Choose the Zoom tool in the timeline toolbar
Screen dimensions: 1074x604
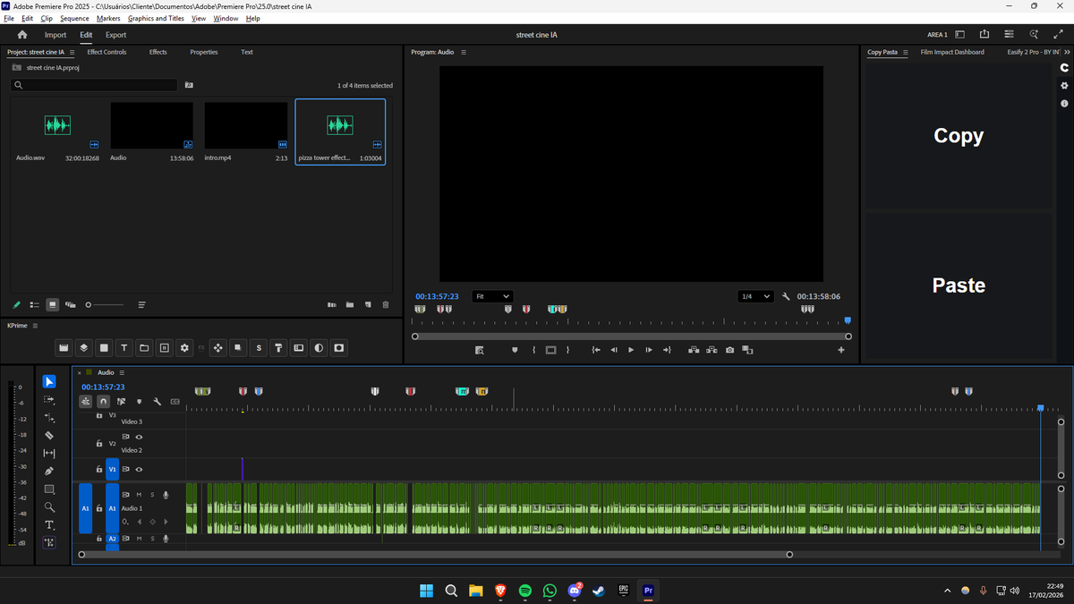49,506
